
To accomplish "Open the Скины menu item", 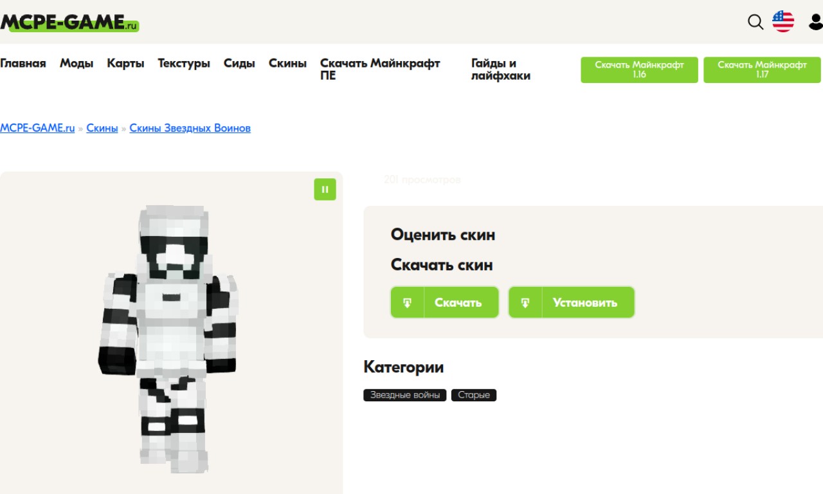I will (x=287, y=63).
